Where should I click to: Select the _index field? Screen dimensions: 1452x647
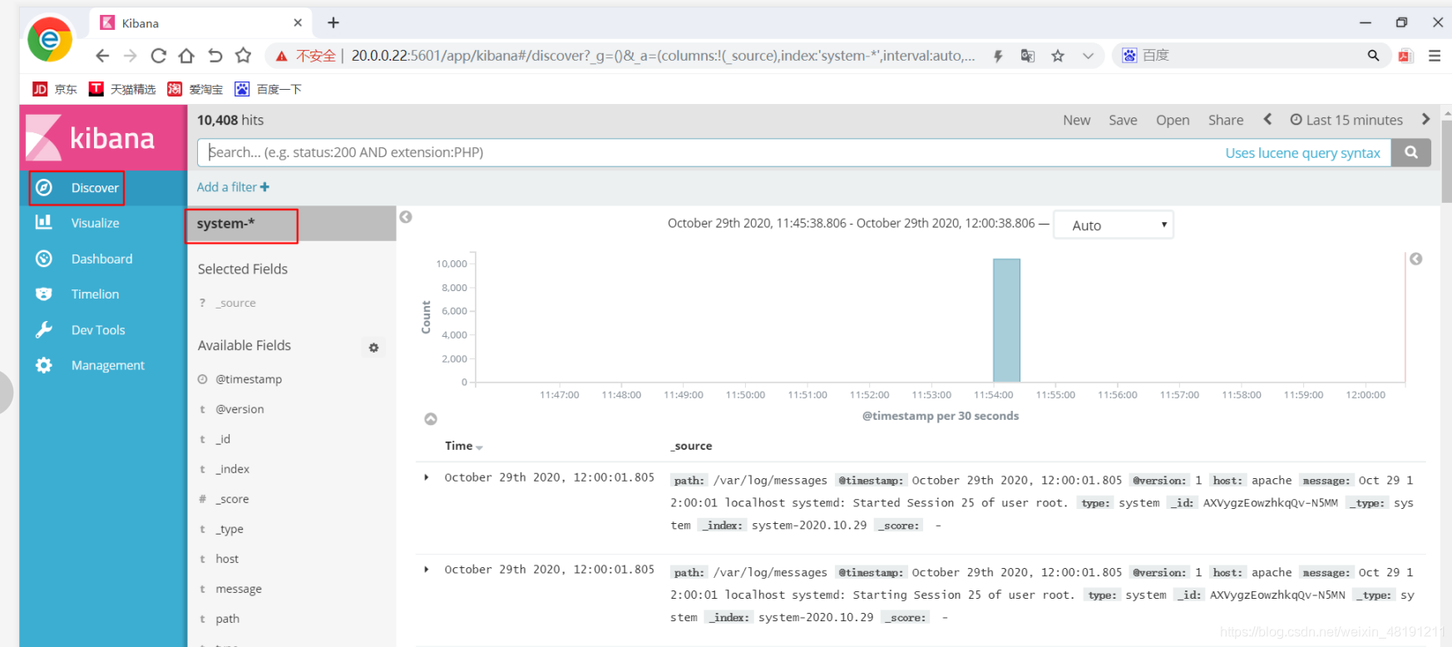pos(233,469)
